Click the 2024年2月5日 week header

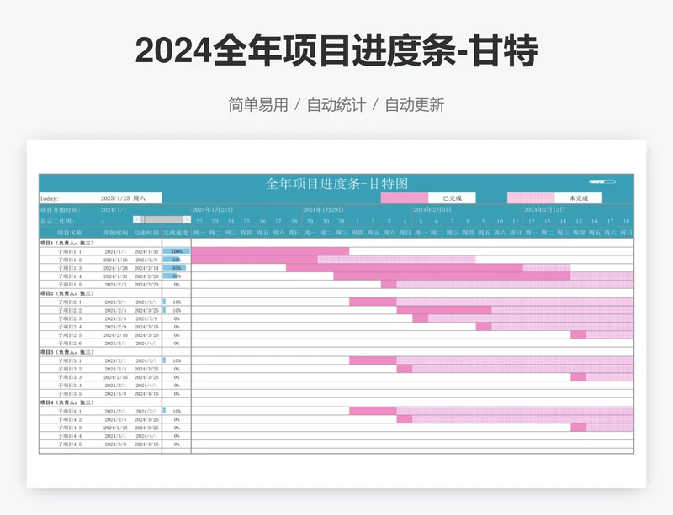pos(432,210)
